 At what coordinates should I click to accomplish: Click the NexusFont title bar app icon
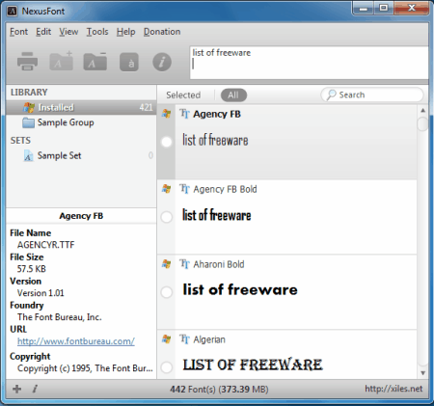point(13,12)
